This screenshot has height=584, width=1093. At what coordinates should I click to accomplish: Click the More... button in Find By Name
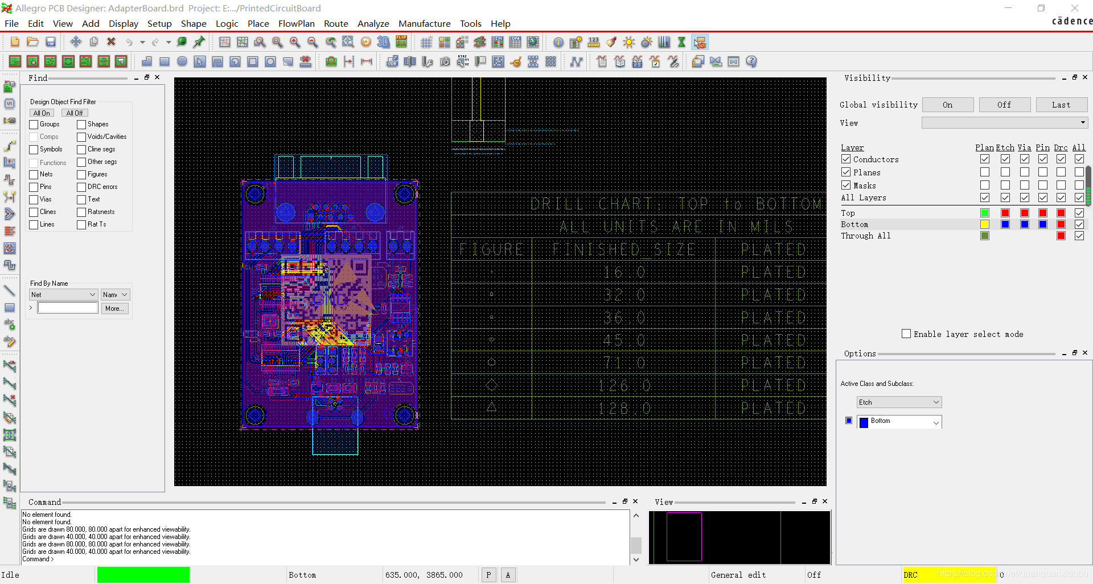114,309
